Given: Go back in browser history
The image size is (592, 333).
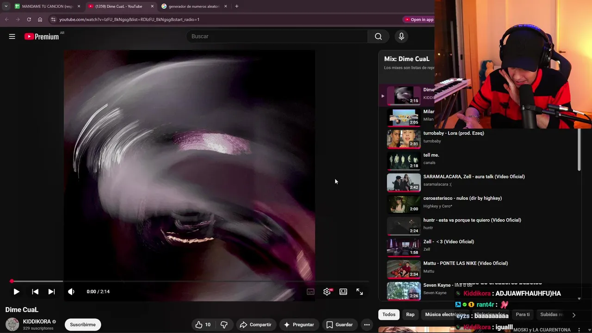Looking at the screenshot, I should click(6, 19).
